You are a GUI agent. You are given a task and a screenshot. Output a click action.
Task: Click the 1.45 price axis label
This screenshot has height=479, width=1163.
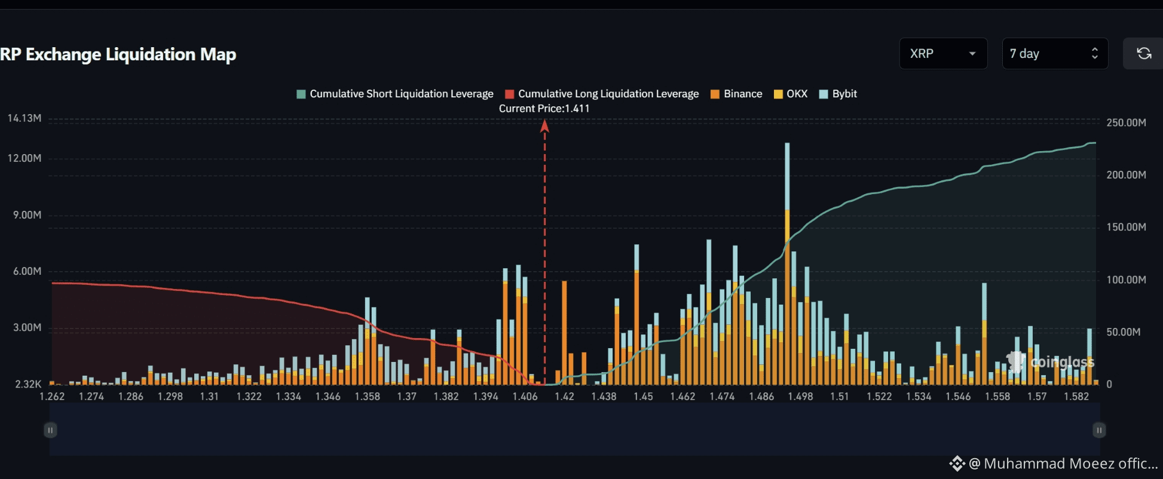pyautogui.click(x=644, y=397)
